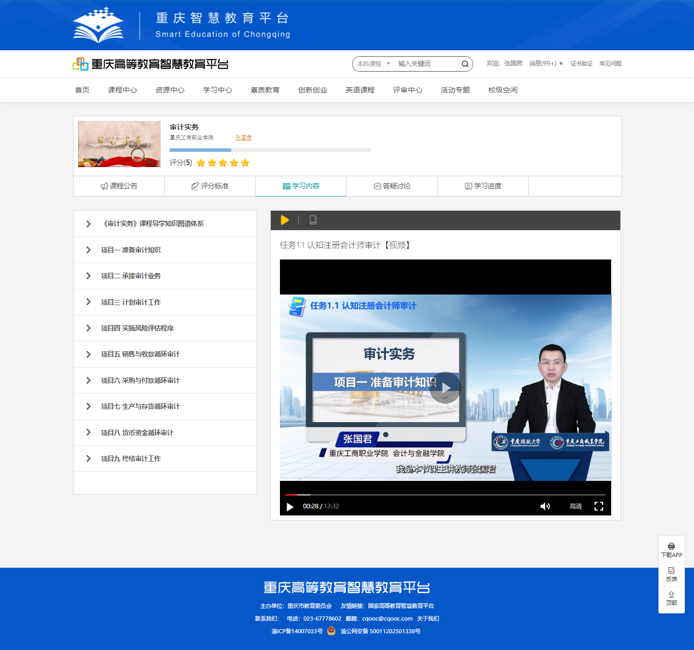
Task: Expand 项目七 生产与存货循环审计 section
Action: tap(165, 407)
